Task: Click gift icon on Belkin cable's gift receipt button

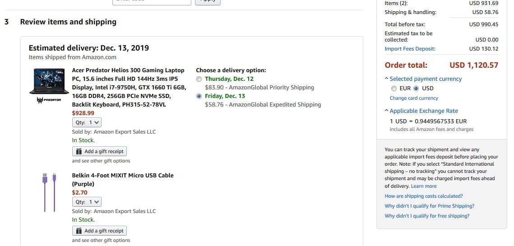Action: point(79,231)
